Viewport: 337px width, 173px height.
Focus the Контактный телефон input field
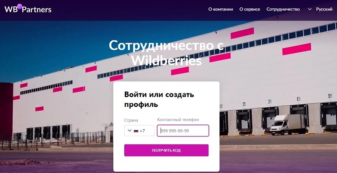183,130
